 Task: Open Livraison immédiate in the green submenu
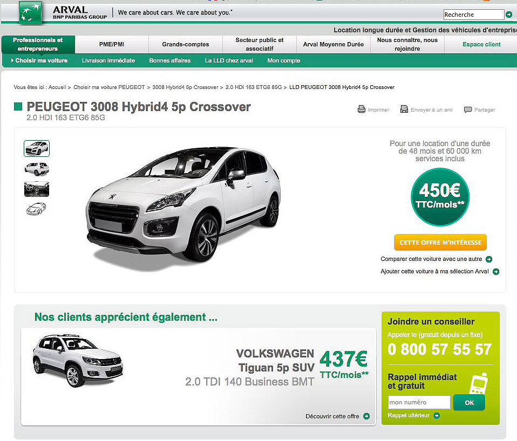point(108,60)
